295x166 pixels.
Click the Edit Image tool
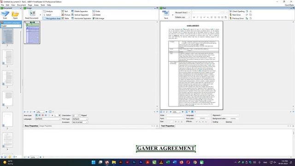(98, 18)
